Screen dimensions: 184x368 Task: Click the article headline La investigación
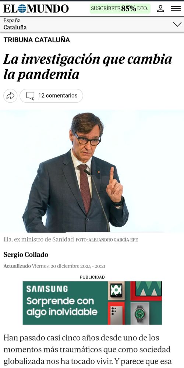pyautogui.click(x=88, y=67)
